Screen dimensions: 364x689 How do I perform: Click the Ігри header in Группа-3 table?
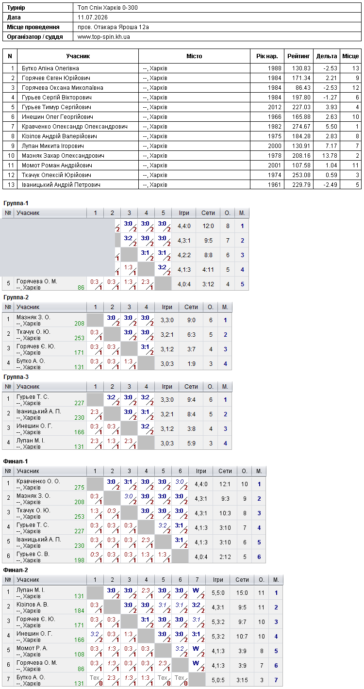pyautogui.click(x=167, y=387)
